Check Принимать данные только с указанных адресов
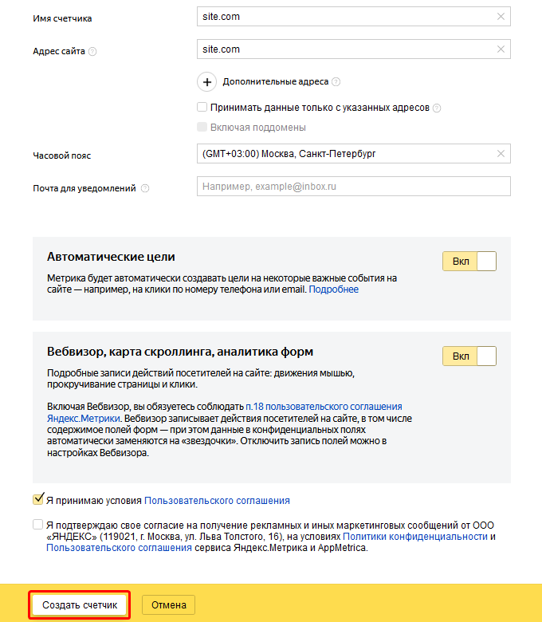The height and width of the screenshot is (622, 542). pyautogui.click(x=202, y=107)
